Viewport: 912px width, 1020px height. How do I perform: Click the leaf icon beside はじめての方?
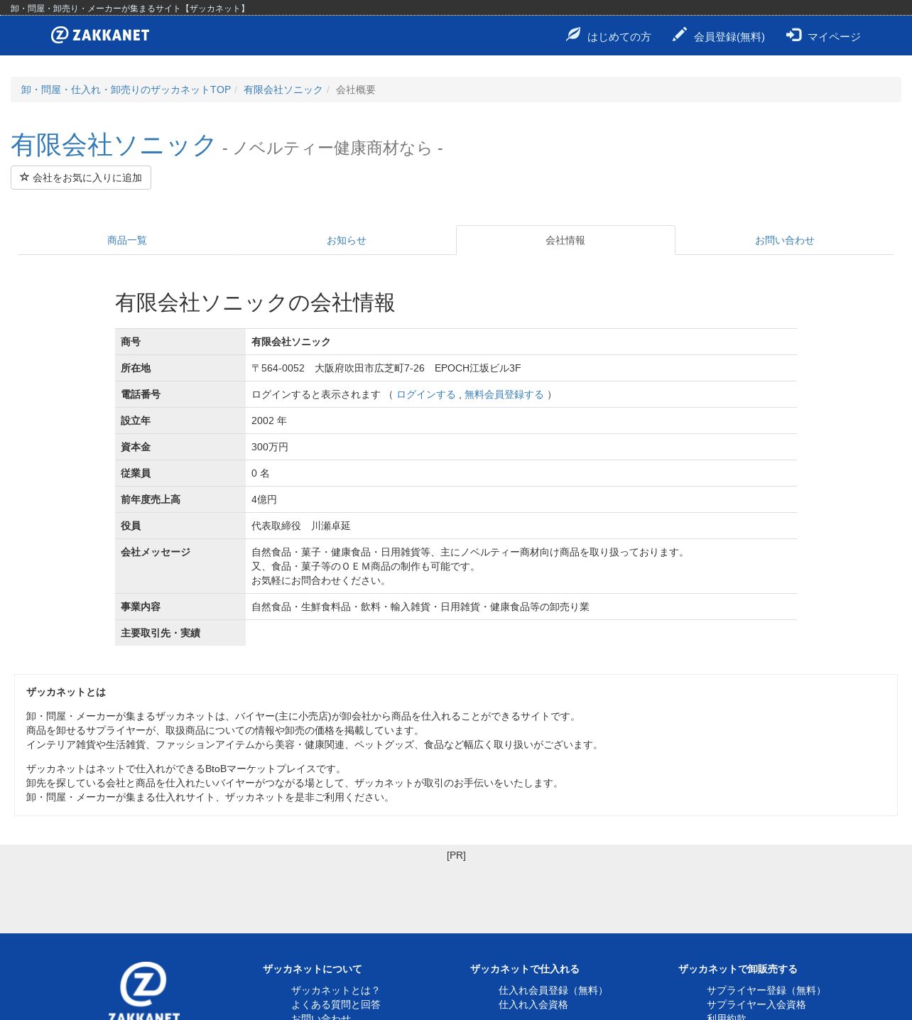pos(573,34)
